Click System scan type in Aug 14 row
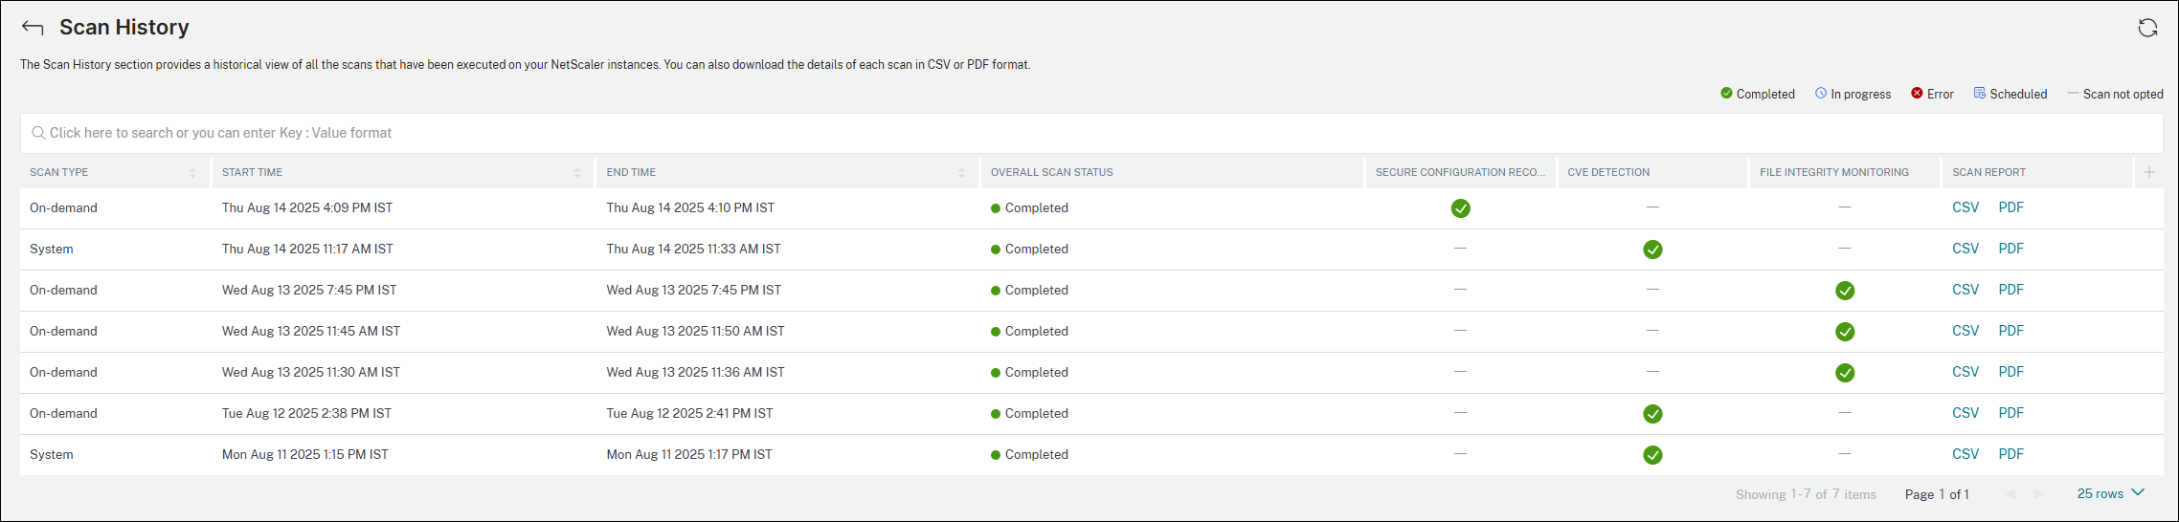 [52, 249]
